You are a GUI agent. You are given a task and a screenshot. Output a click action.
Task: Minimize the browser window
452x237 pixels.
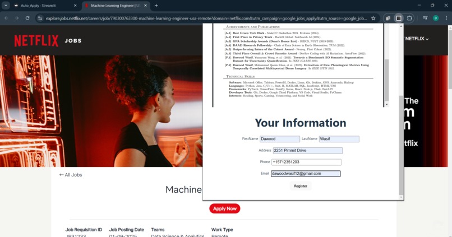pyautogui.click(x=419, y=5)
